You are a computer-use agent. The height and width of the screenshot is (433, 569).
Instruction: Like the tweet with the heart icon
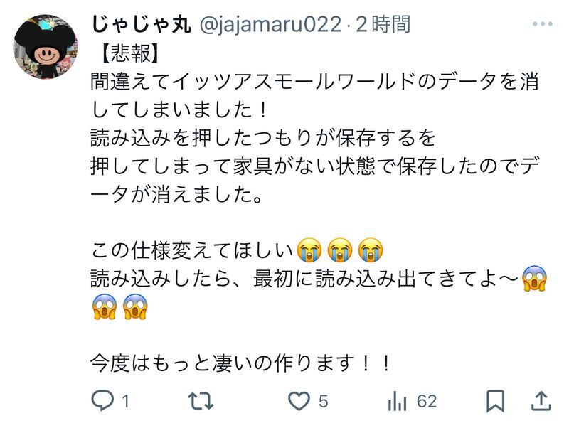pyautogui.click(x=299, y=402)
